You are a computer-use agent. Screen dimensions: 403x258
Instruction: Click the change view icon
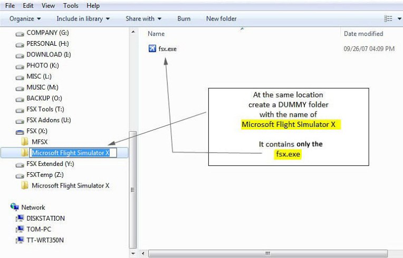point(388,18)
